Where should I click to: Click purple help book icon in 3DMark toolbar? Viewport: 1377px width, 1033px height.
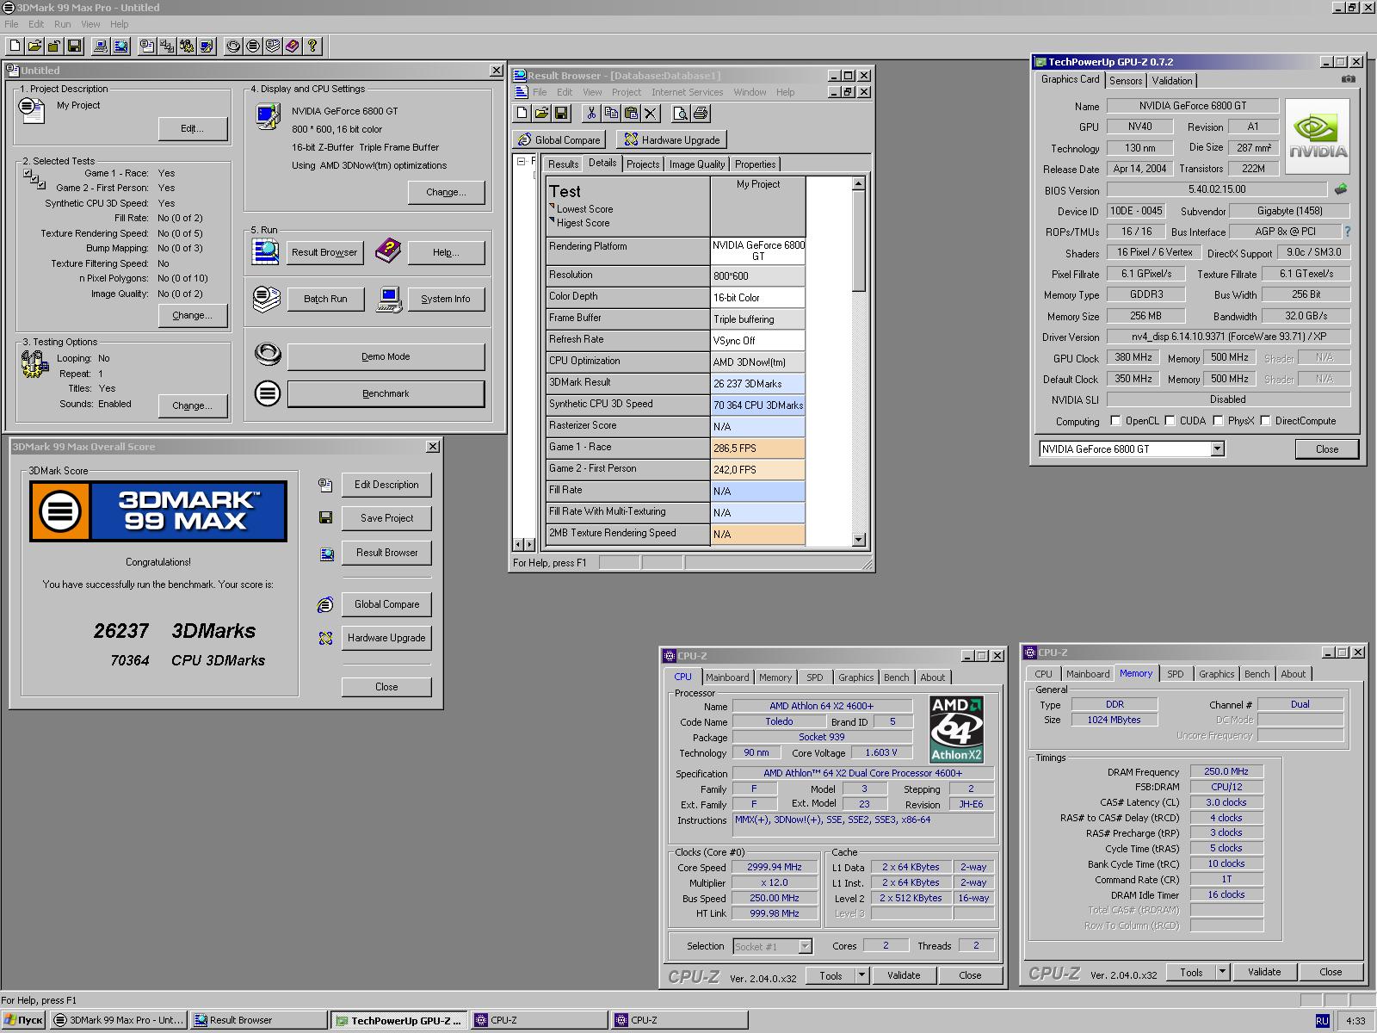coord(293,46)
